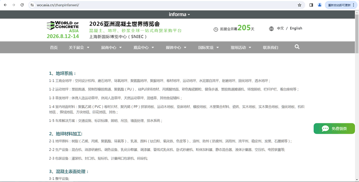This screenshot has height=182, width=359.
Task: Open the 首页 nav item
Action: pos(53,48)
